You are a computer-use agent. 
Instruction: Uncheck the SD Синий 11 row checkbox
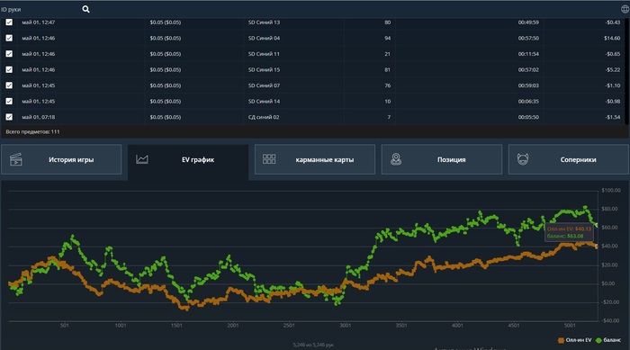[9, 53]
